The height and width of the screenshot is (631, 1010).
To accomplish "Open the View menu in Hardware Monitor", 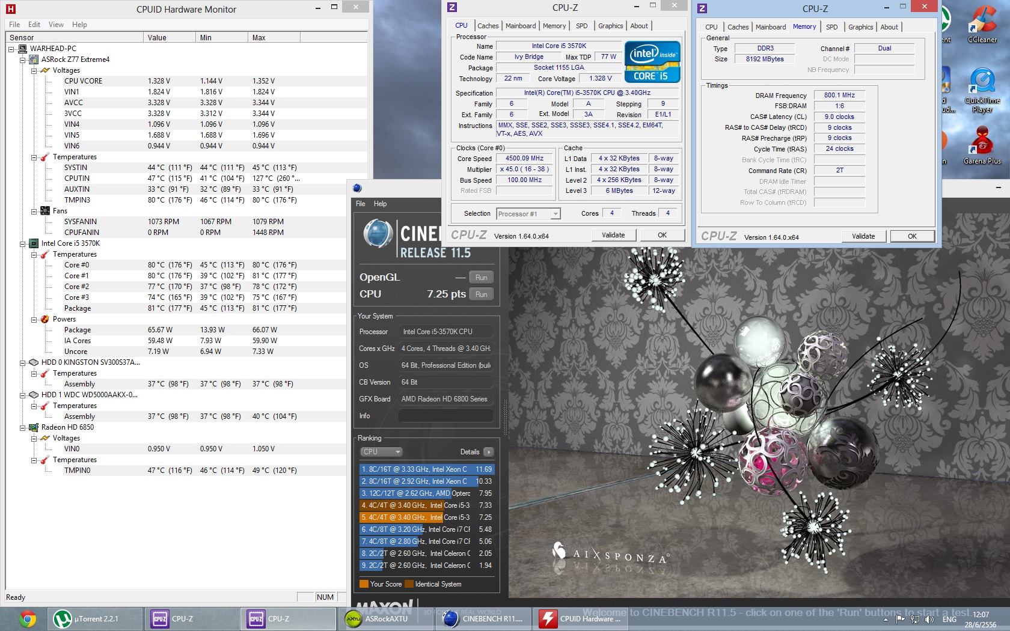I will point(56,25).
